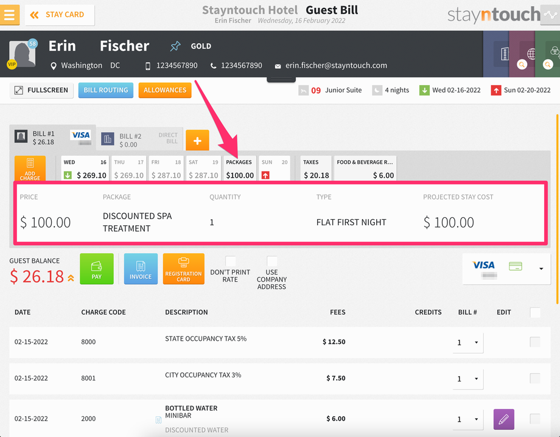The image size is (560, 437).
Task: Add a new bill with plus button
Action: (197, 141)
